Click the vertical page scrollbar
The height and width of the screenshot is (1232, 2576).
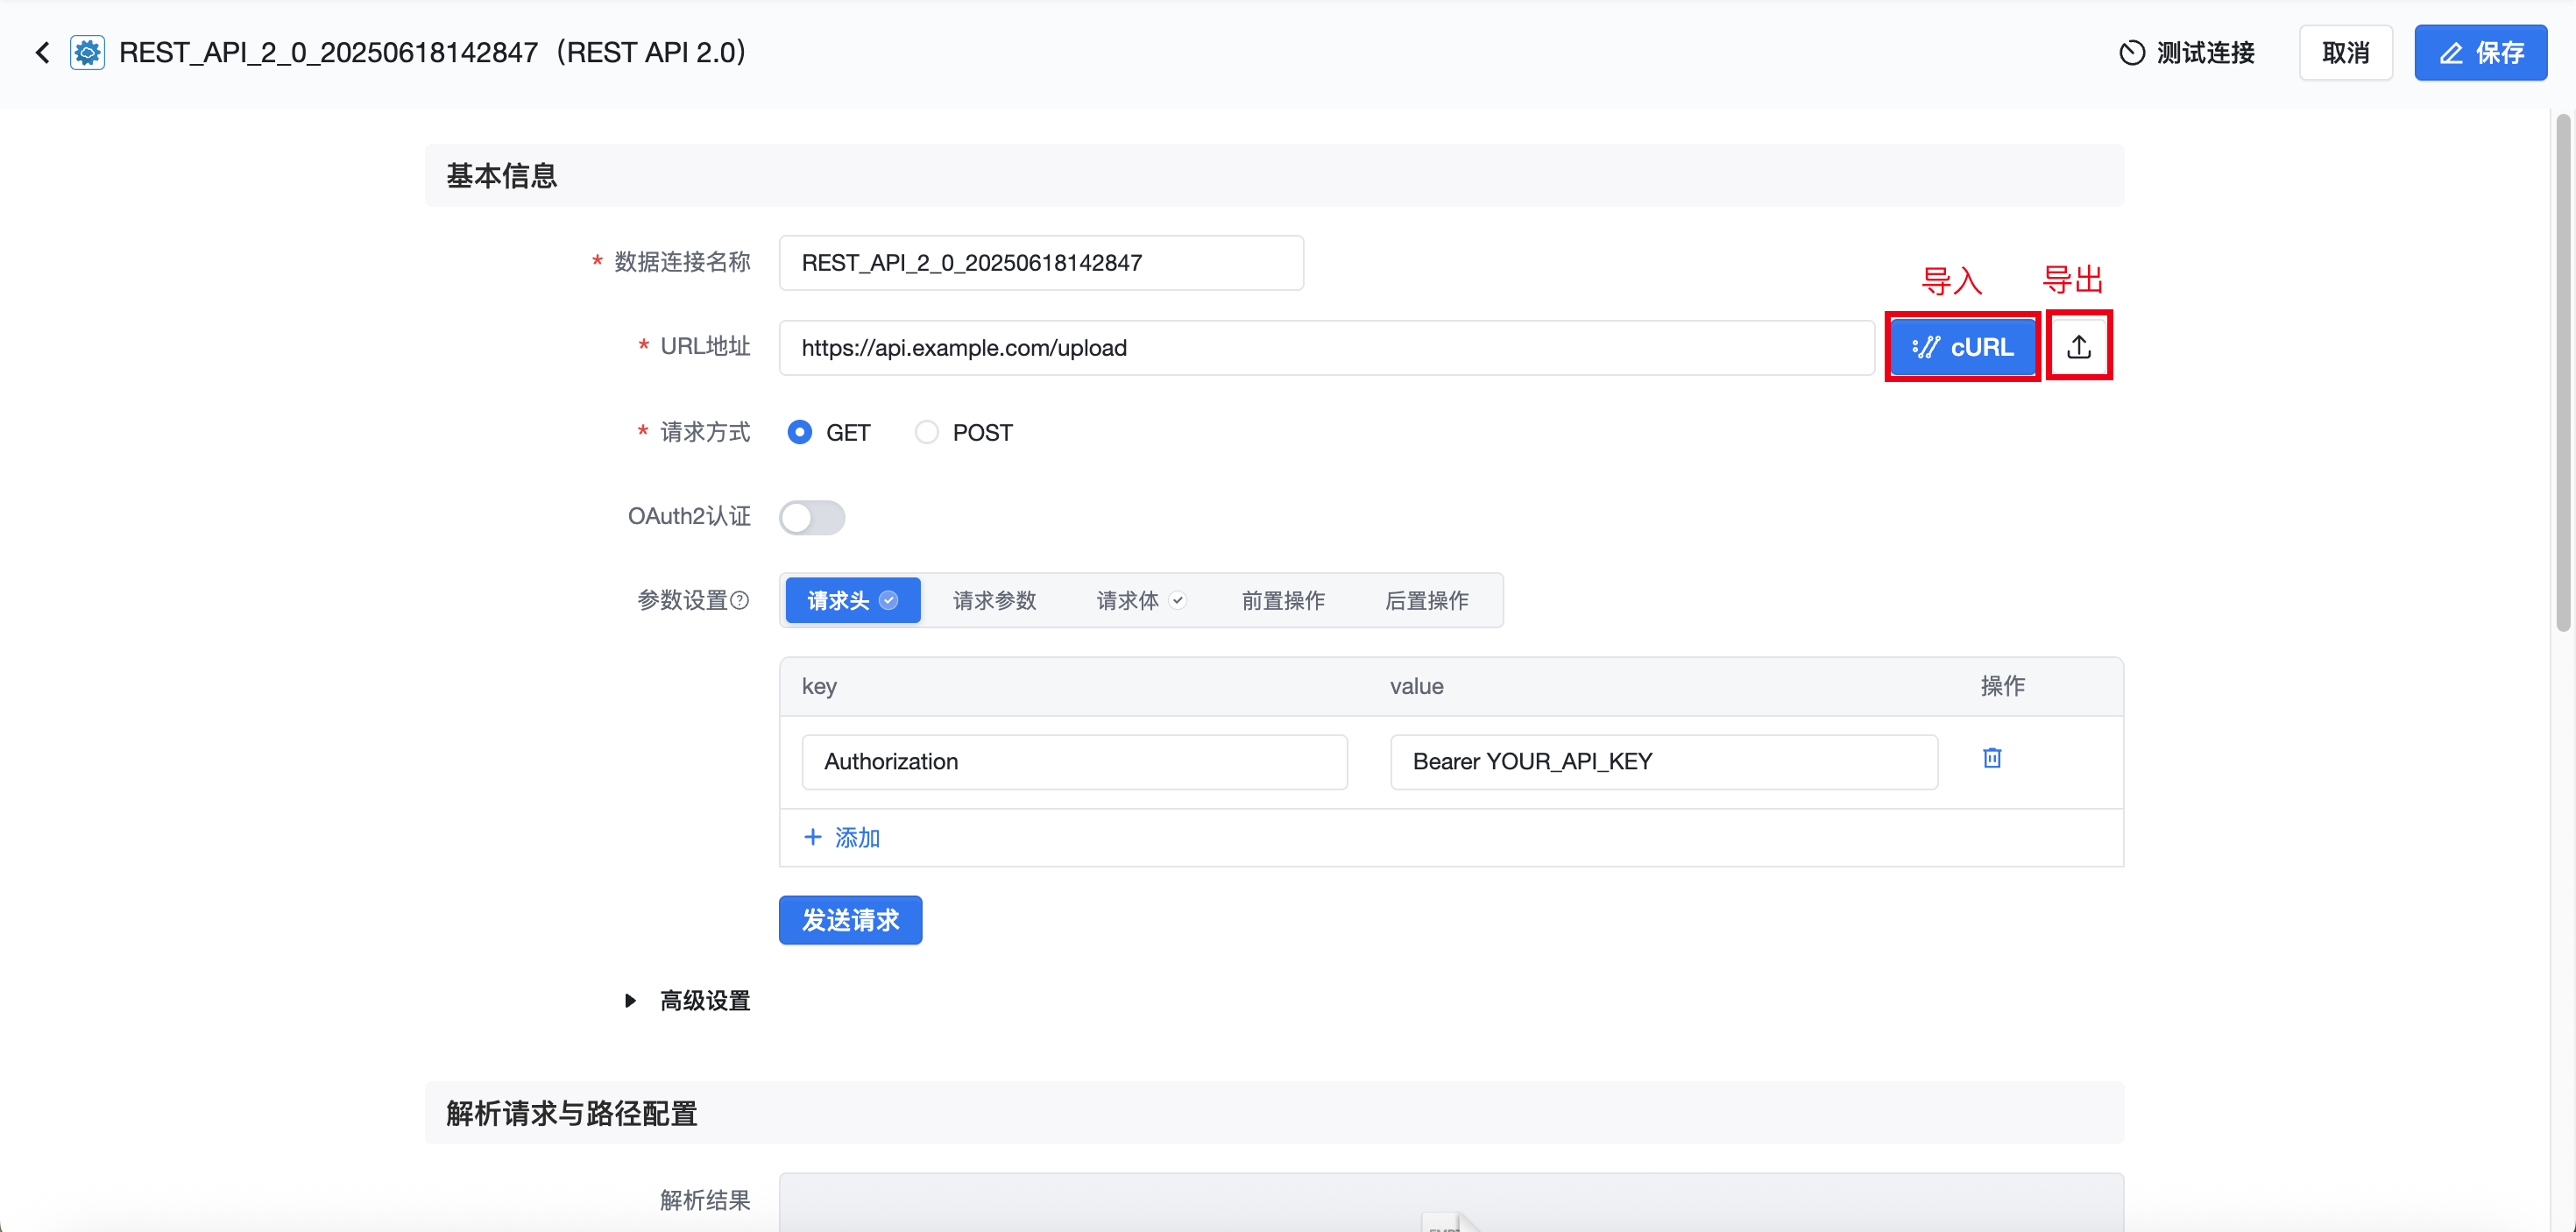pyautogui.click(x=2563, y=372)
